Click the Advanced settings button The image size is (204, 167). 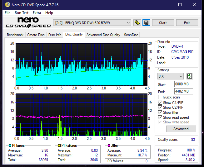point(181,129)
